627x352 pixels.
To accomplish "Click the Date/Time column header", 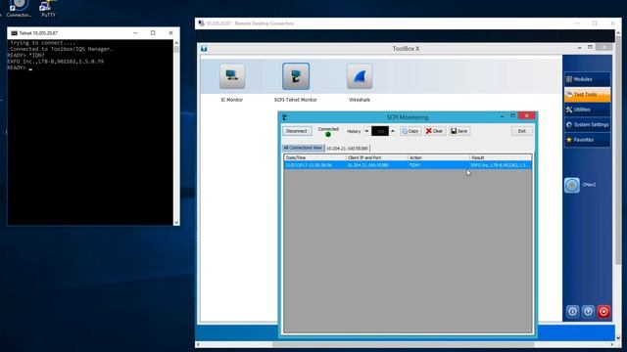I will tap(314, 157).
